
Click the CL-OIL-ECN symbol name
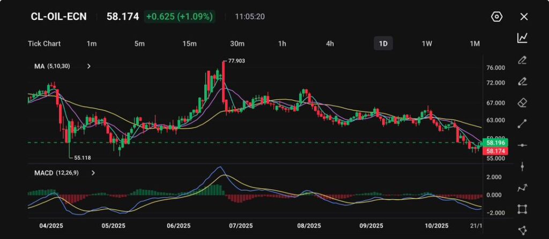[58, 17]
